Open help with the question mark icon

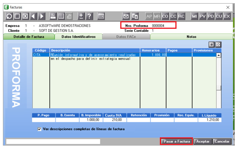pyautogui.click(x=89, y=16)
